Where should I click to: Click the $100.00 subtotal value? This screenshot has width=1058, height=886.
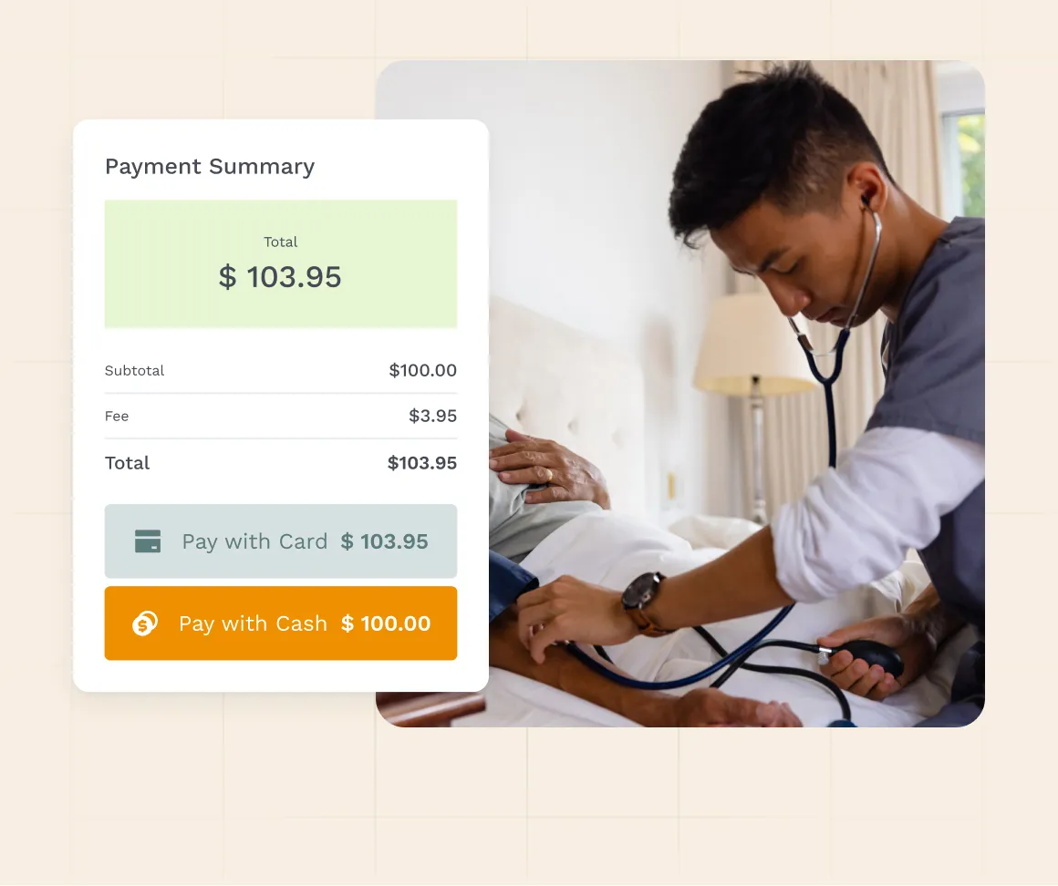click(423, 370)
